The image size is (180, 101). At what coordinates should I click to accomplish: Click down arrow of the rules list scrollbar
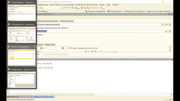click(170, 50)
